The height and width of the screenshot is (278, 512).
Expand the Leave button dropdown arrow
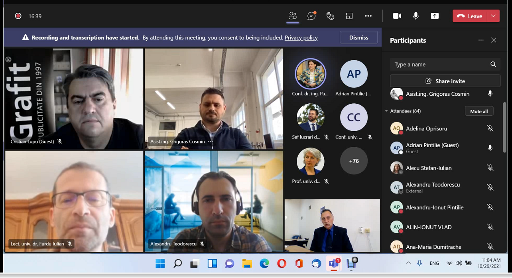point(493,16)
